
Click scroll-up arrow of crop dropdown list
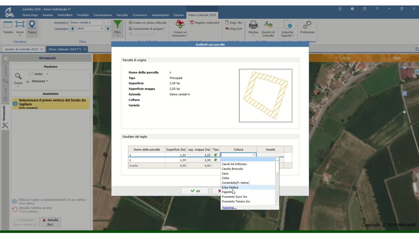tap(277, 159)
